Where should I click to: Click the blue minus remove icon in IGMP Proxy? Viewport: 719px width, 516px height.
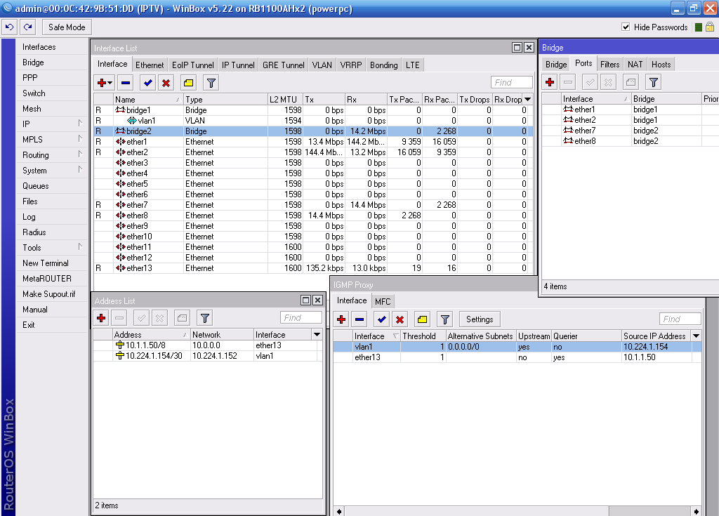(360, 319)
